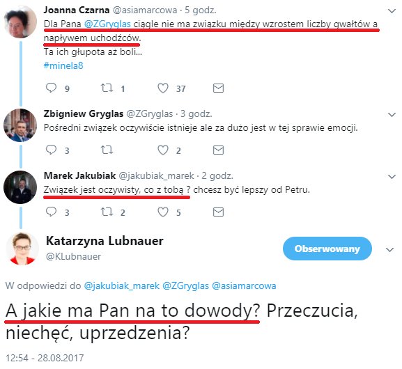Reply to Joanna Czarna's tweet
402x369 pixels.
tap(51, 88)
